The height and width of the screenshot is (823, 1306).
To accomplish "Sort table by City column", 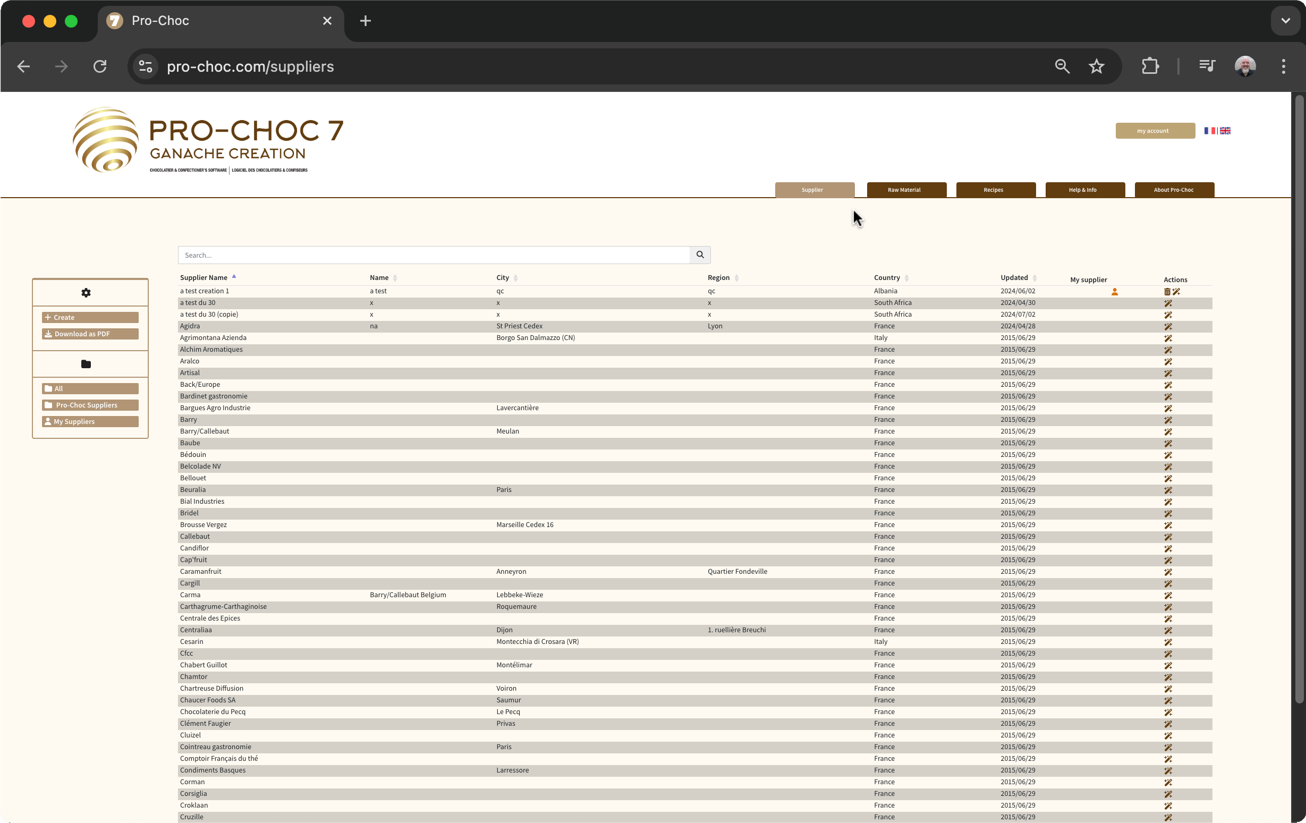I will tap(503, 278).
